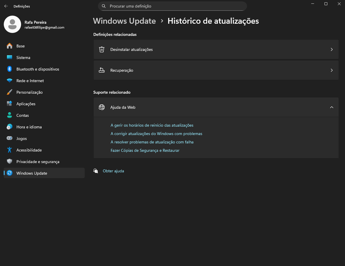Open Desinstalar atualizações via right chevron

click(332, 49)
